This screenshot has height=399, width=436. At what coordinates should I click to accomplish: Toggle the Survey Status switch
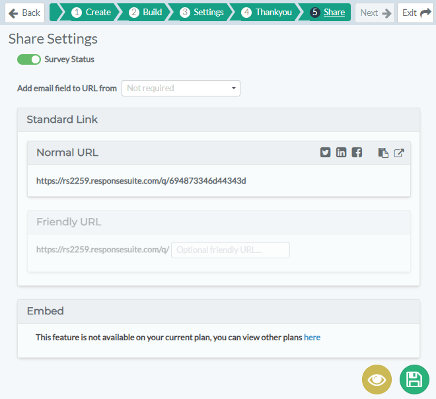pos(29,59)
